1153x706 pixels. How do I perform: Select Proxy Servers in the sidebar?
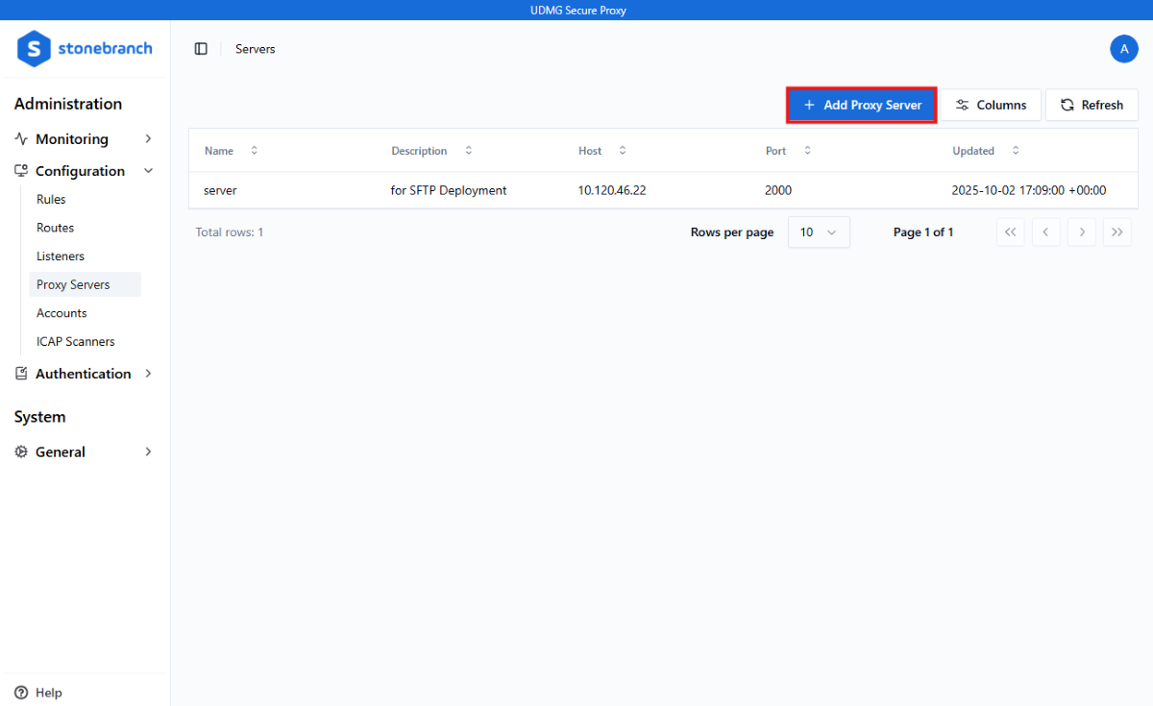point(71,284)
